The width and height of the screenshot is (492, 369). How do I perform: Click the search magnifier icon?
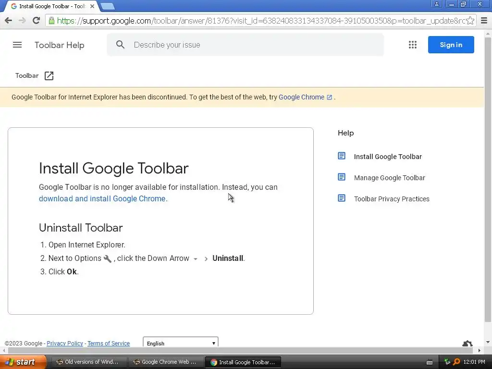click(x=120, y=45)
